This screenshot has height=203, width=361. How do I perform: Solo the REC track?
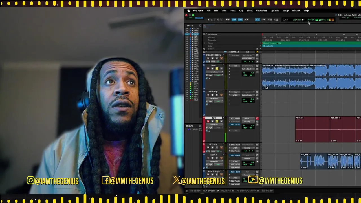[x=217, y=121]
